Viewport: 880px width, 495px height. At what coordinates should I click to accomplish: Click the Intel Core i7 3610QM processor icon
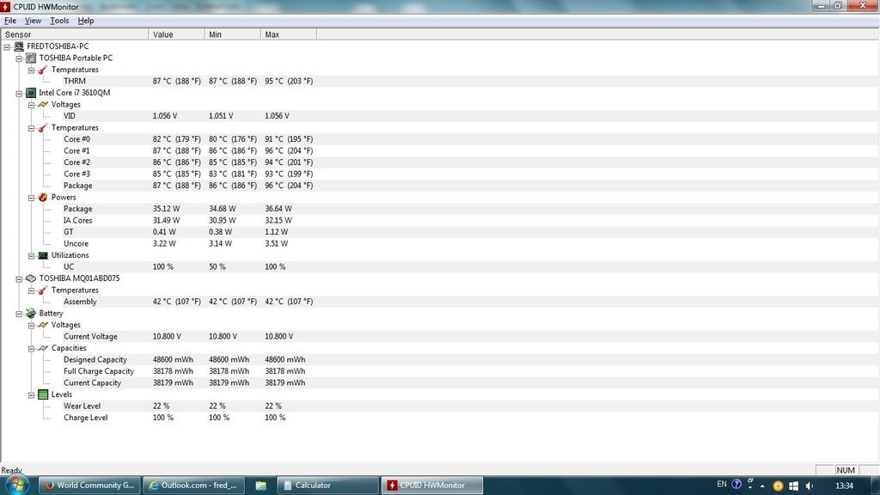click(31, 93)
